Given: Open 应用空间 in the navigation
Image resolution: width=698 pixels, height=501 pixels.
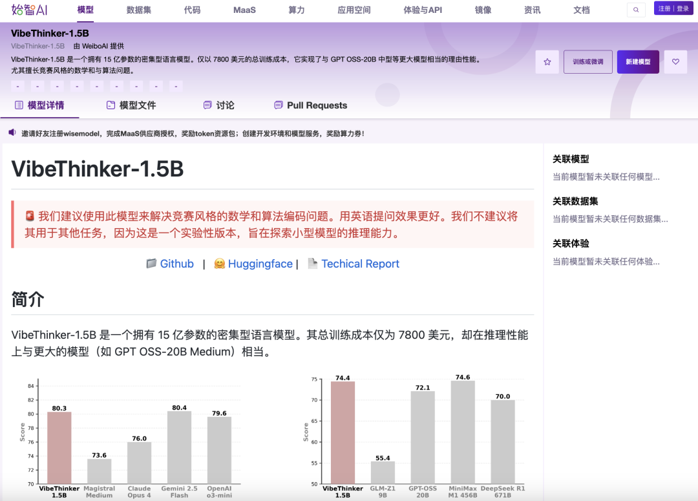Looking at the screenshot, I should [354, 10].
